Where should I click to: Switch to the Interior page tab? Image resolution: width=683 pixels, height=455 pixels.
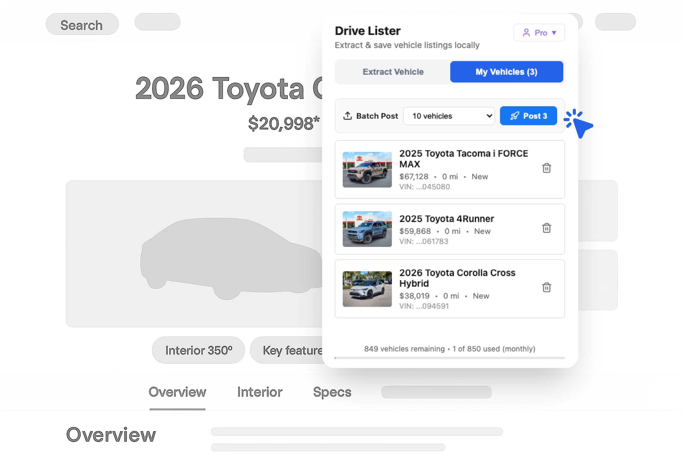pyautogui.click(x=259, y=392)
